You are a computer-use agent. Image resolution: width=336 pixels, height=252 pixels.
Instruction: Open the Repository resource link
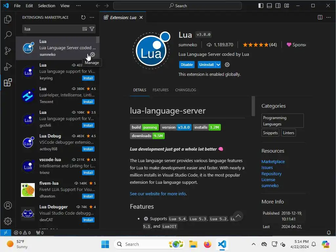pyautogui.click(x=271, y=174)
